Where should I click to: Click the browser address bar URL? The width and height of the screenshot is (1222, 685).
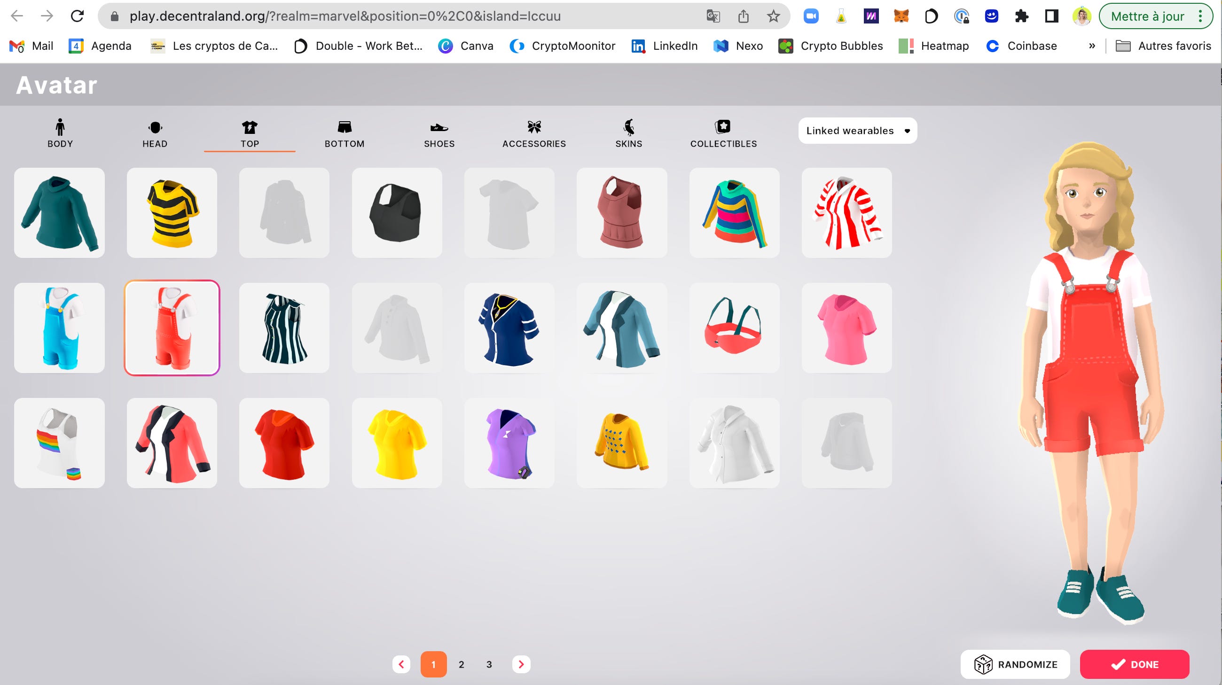tap(345, 16)
